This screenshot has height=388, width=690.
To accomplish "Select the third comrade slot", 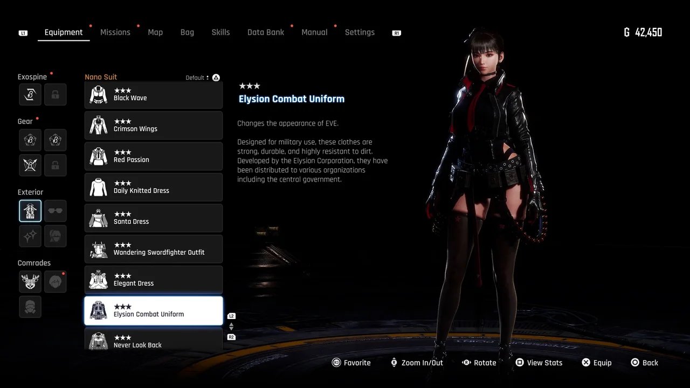I will (30, 307).
